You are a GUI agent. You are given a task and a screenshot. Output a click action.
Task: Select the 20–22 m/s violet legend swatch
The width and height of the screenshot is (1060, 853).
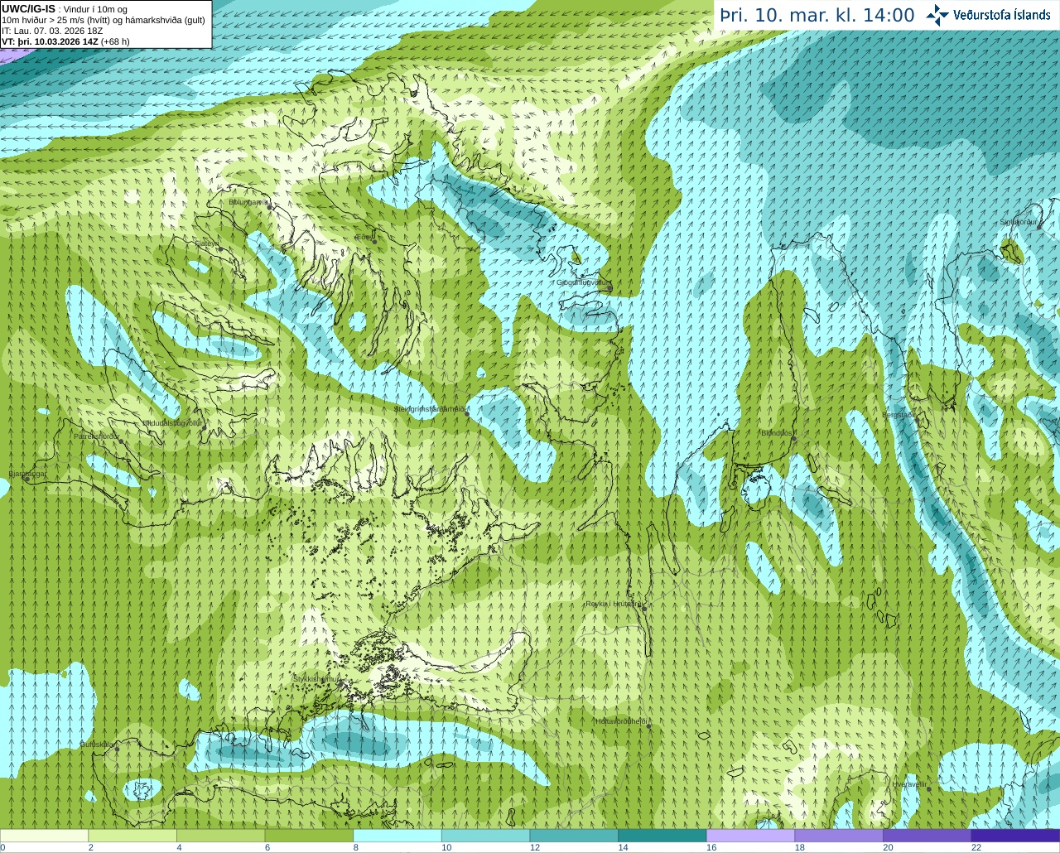(x=927, y=836)
